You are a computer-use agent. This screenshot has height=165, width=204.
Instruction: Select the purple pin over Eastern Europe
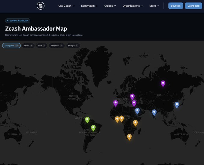tap(132, 97)
